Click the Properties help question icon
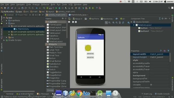This screenshot has height=98, width=174. tap(161, 51)
